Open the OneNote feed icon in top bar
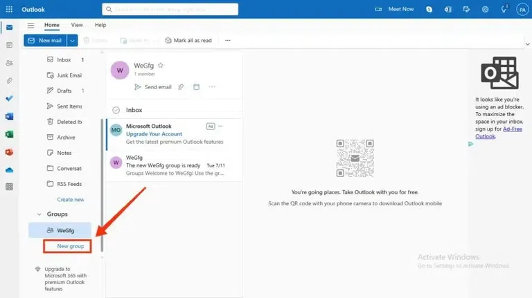 point(448,10)
